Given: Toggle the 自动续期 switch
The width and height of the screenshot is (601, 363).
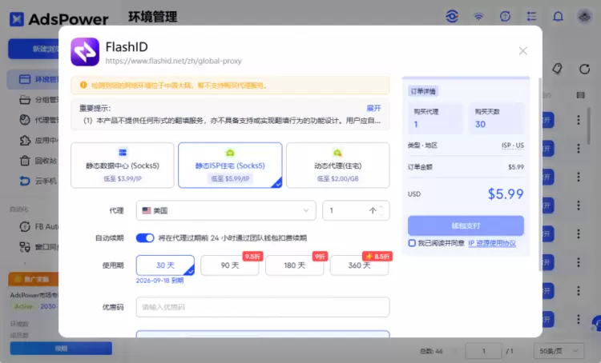Looking at the screenshot, I should (145, 238).
